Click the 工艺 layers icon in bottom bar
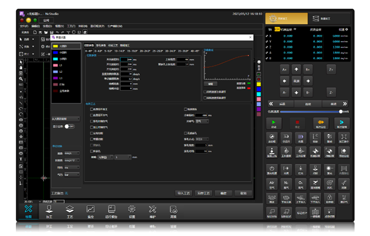Viewport: 370px width, 236px height. pyautogui.click(x=69, y=211)
